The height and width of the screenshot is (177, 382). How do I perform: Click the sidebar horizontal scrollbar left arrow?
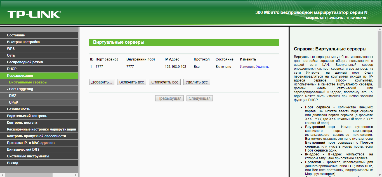point(2,175)
